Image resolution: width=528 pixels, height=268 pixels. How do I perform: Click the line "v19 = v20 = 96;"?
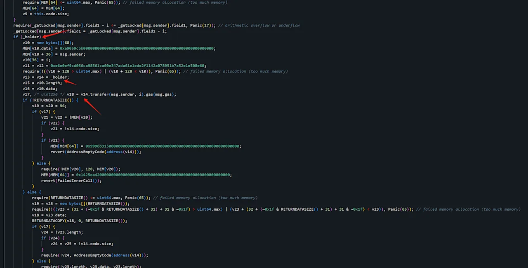pos(49,106)
